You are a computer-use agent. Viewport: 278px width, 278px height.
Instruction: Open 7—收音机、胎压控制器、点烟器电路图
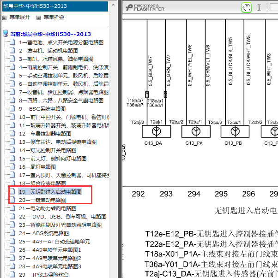pyautogui.click(x=64, y=92)
